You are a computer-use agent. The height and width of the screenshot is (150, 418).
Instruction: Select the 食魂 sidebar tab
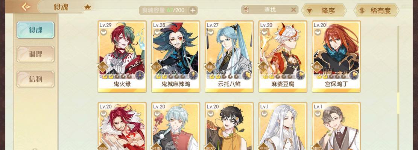point(35,30)
